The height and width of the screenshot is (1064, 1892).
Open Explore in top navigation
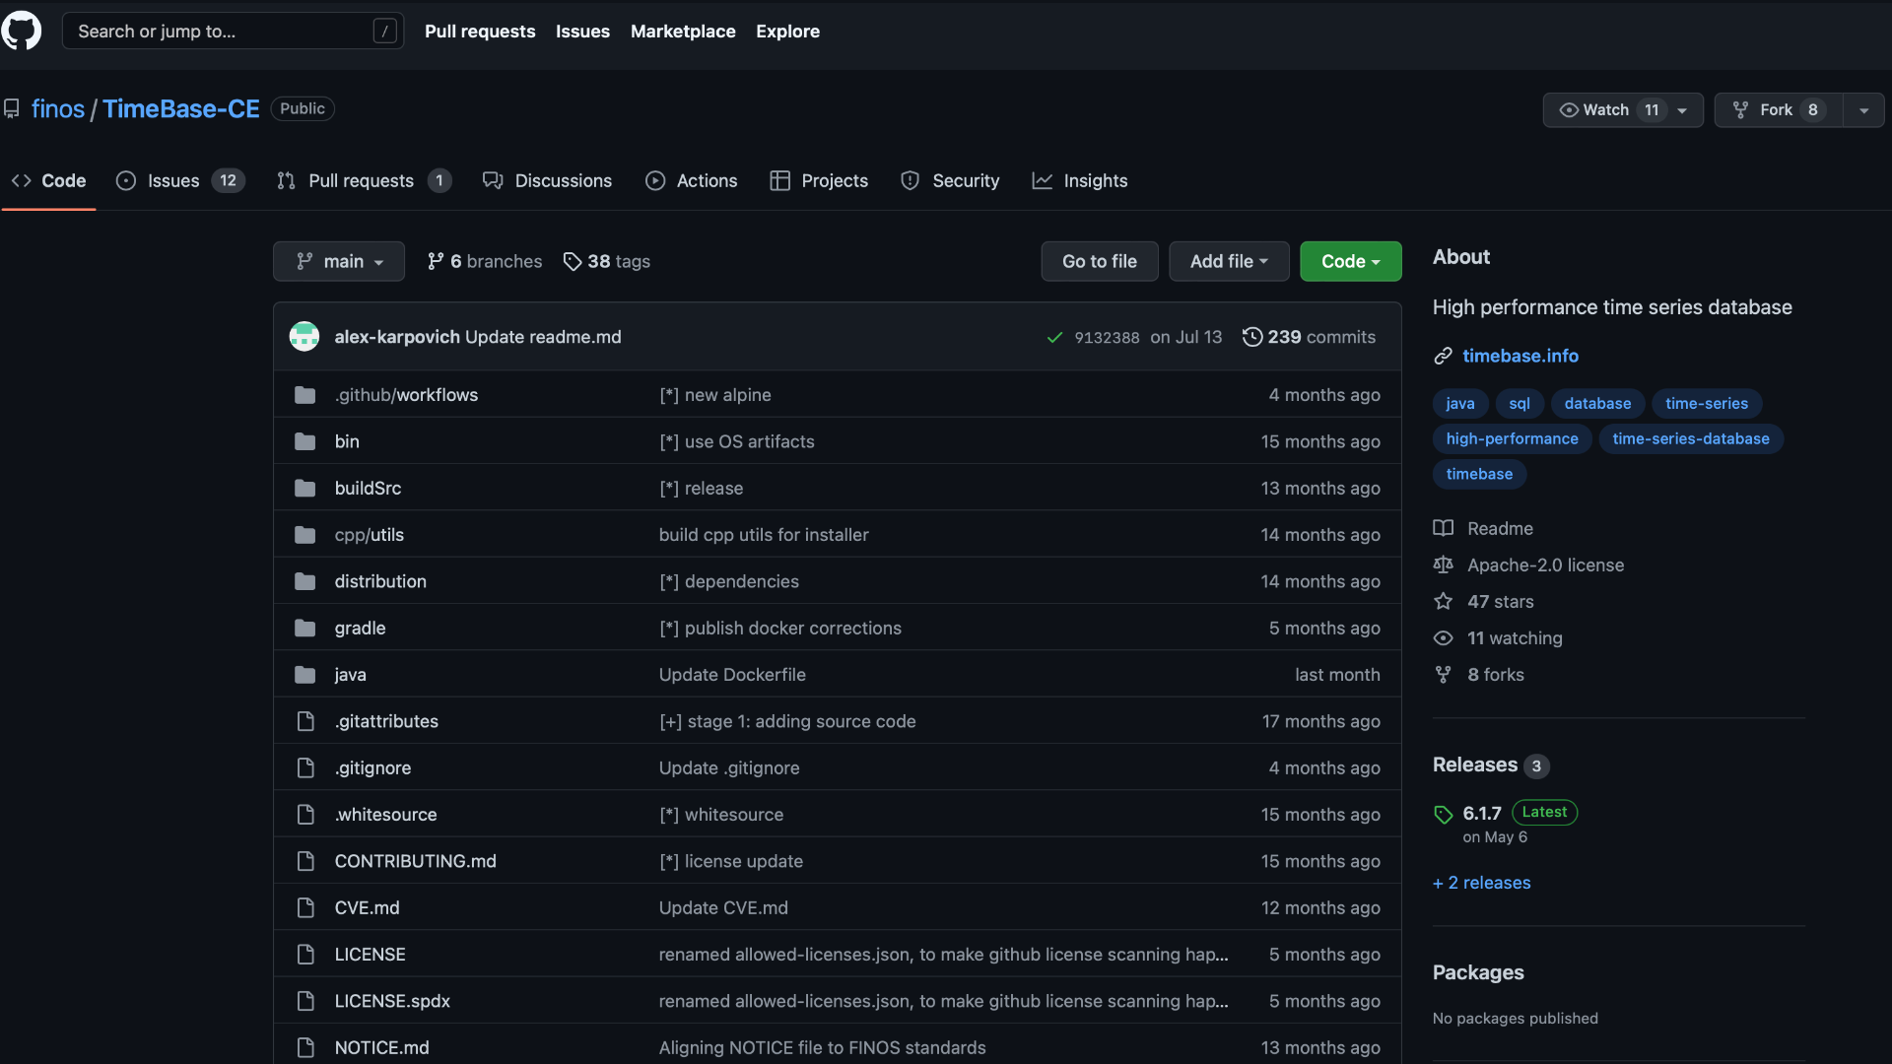[x=787, y=32]
